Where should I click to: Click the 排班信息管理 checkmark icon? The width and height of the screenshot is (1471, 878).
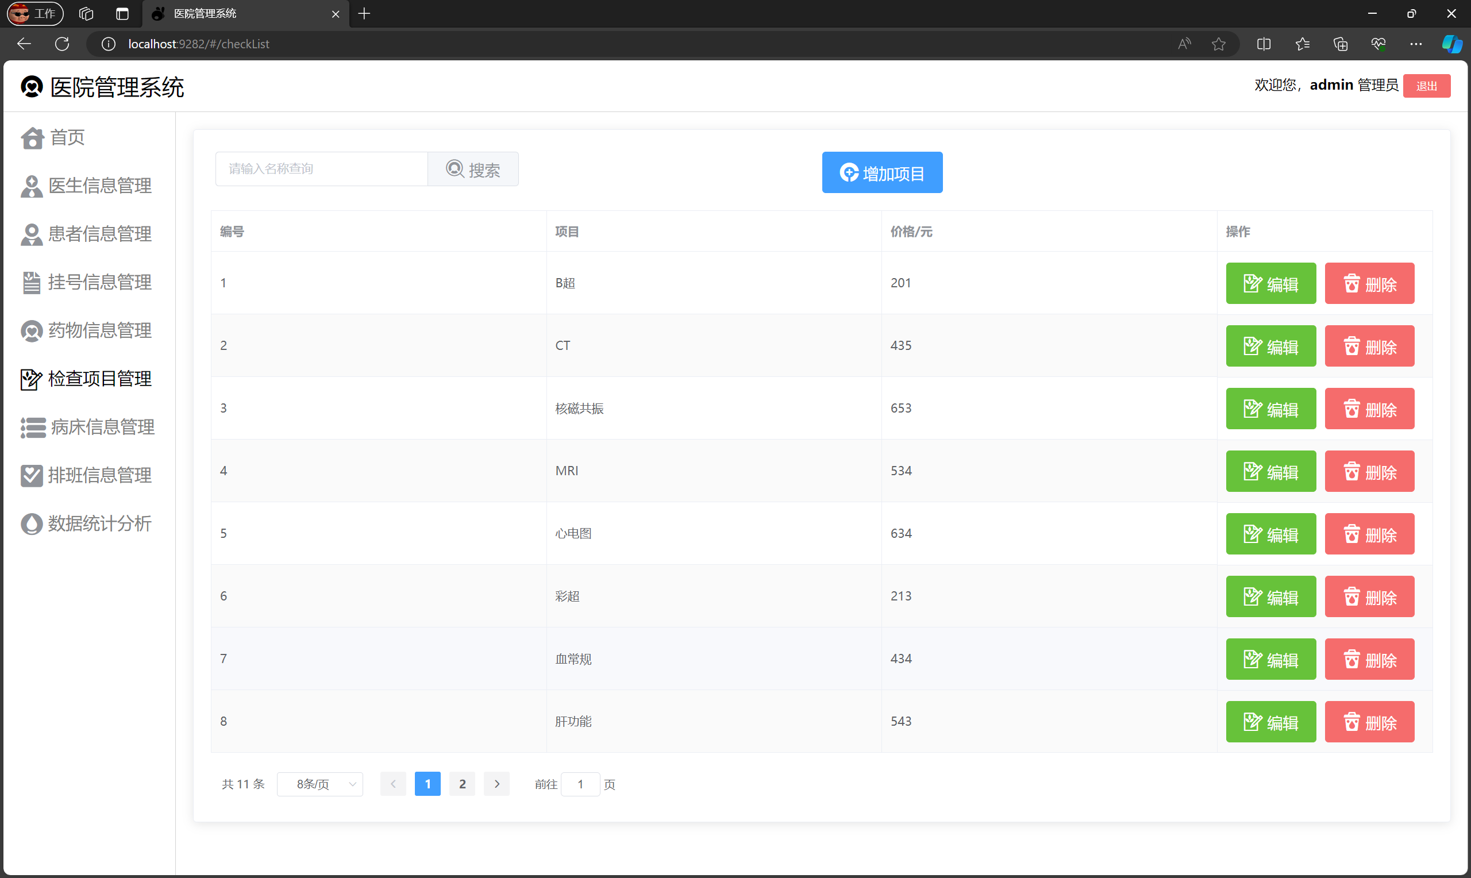click(32, 475)
